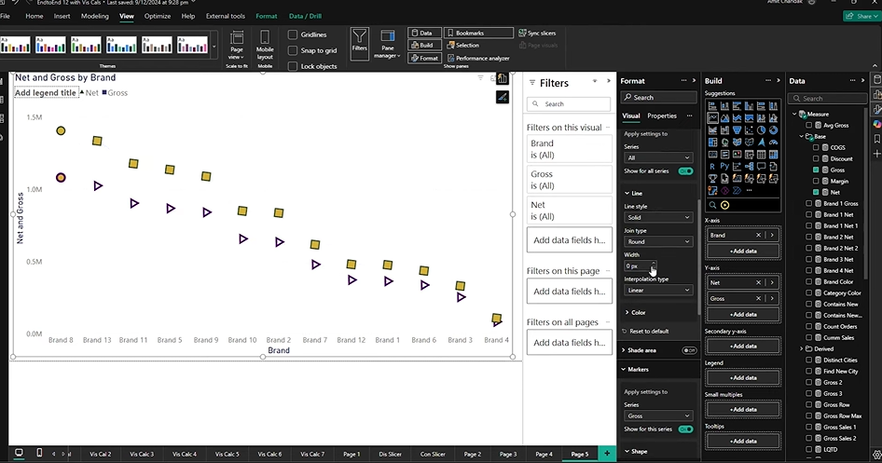Check the Lock objects checkbox
The height and width of the screenshot is (463, 882).
click(293, 66)
